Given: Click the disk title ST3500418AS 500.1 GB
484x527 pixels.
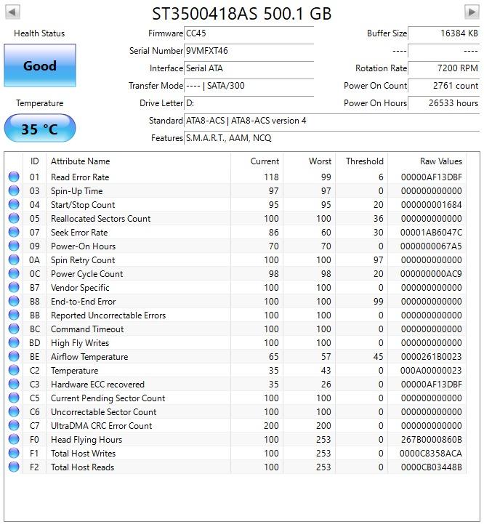Looking at the screenshot, I should [x=242, y=14].
